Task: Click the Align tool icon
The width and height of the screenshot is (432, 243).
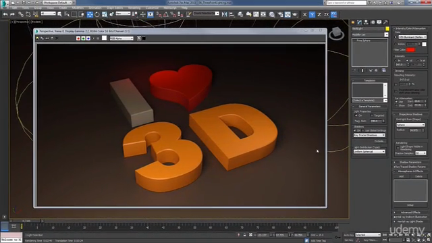Action: click(x=232, y=14)
